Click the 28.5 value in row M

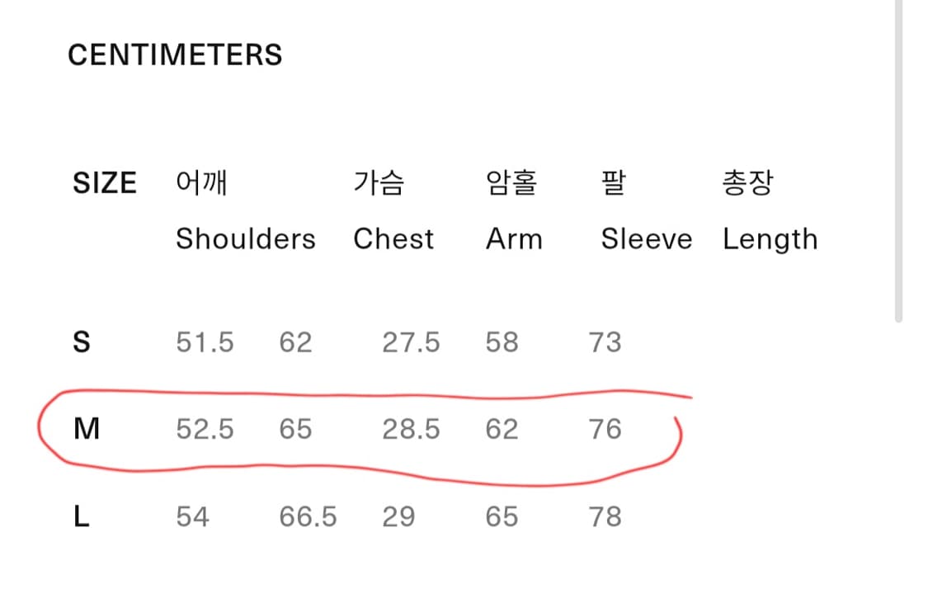click(x=411, y=429)
